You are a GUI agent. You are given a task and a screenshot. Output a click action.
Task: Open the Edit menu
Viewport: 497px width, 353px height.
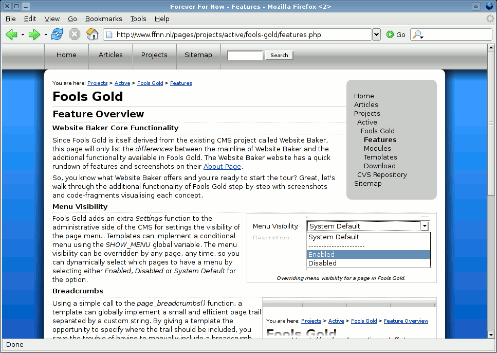point(30,19)
